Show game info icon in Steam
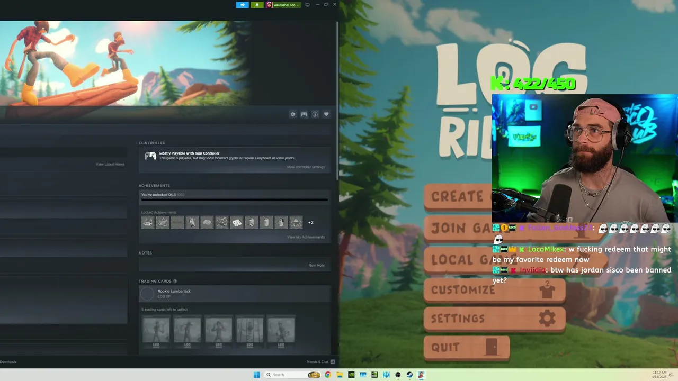This screenshot has height=381, width=678. pyautogui.click(x=315, y=114)
